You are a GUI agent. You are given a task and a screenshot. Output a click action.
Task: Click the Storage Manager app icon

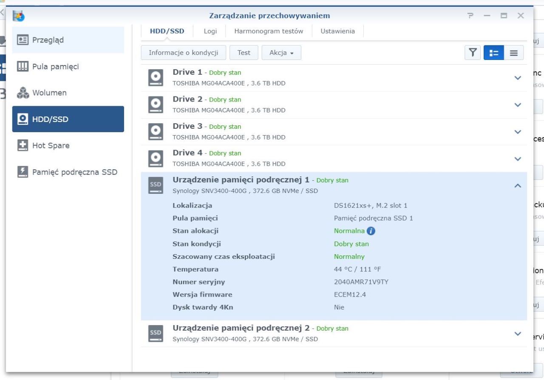(x=19, y=16)
